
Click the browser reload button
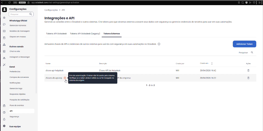[x=9, y=2]
